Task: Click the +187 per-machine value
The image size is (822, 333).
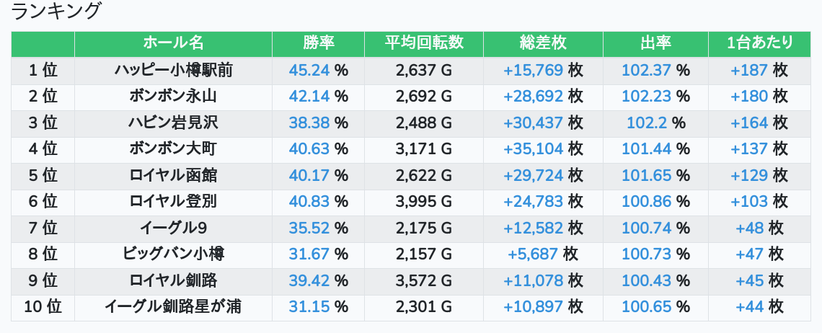Action: point(749,71)
